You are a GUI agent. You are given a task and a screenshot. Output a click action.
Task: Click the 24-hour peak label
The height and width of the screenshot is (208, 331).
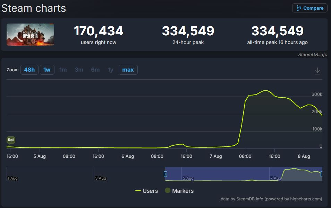(x=188, y=42)
